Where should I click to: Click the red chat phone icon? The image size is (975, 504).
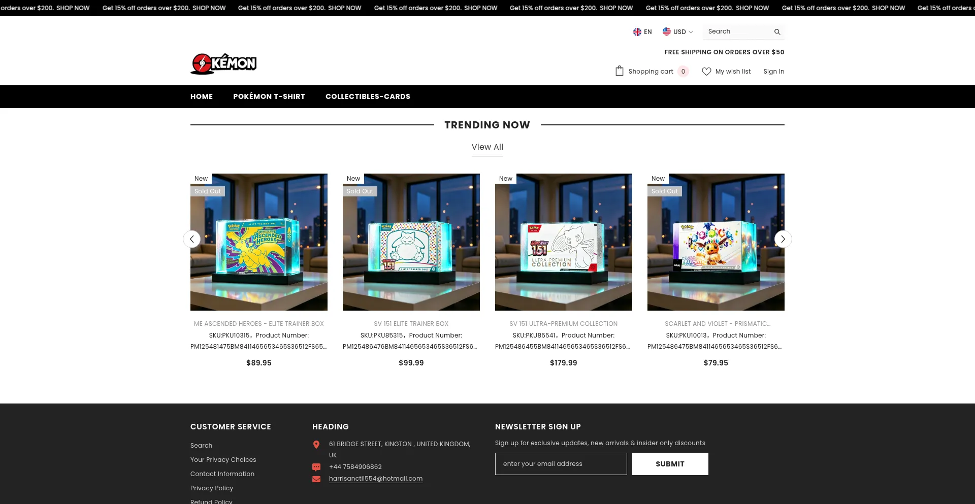[316, 467]
